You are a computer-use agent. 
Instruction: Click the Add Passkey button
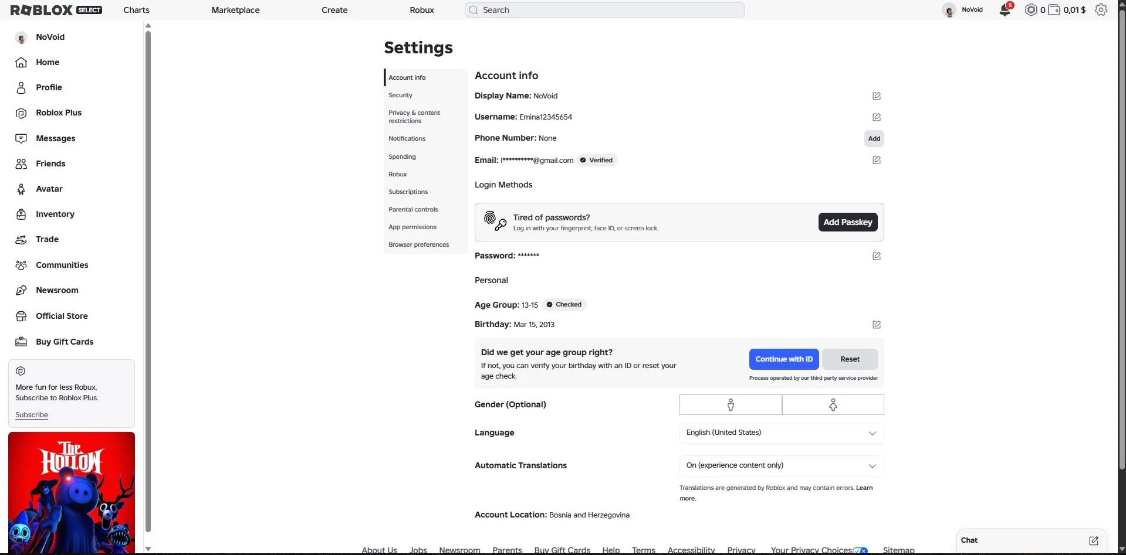click(848, 222)
